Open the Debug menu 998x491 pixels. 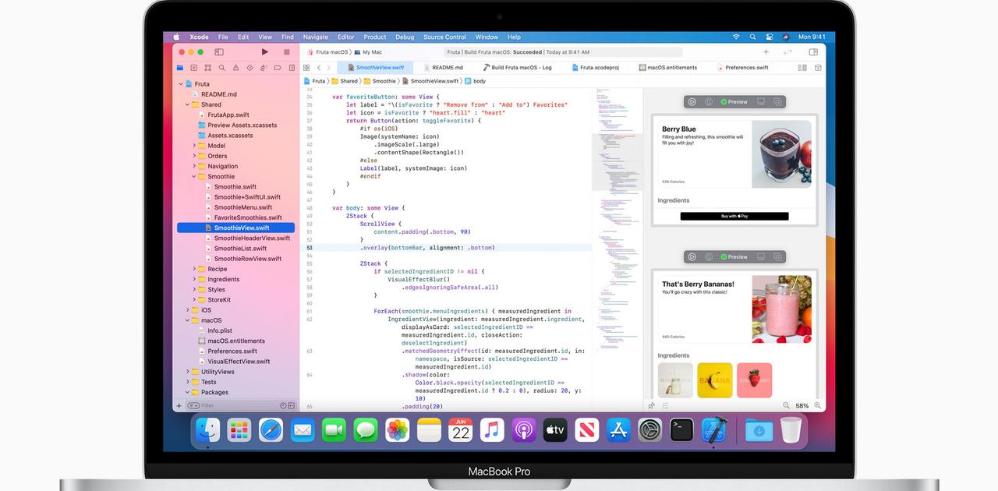tap(405, 37)
